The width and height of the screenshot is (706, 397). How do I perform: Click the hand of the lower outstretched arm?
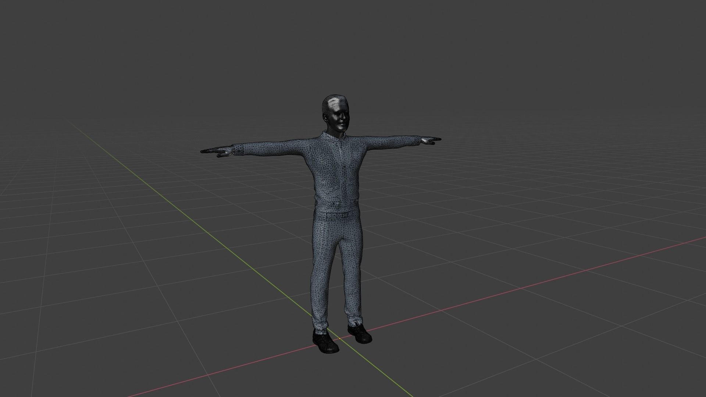[x=217, y=151]
